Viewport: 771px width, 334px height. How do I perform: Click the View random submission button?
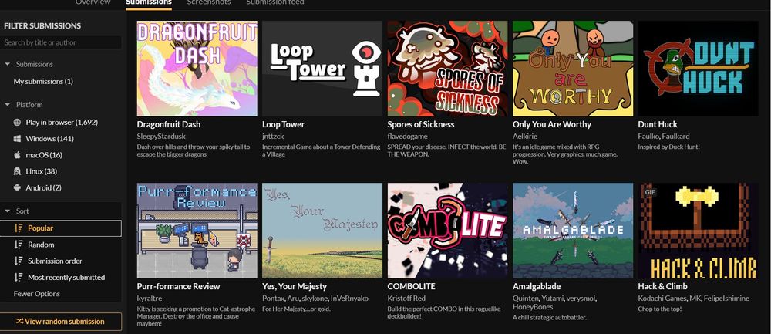click(x=60, y=321)
